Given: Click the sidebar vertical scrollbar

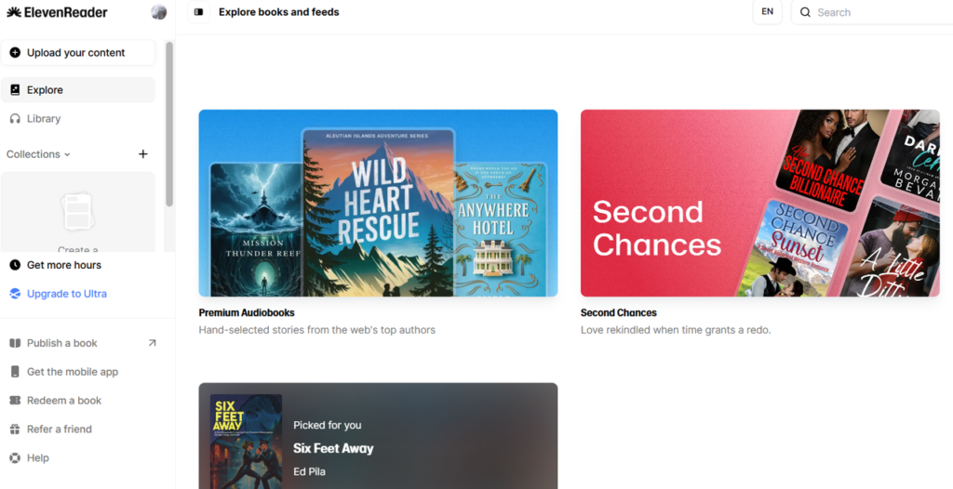Looking at the screenshot, I should click(x=169, y=125).
